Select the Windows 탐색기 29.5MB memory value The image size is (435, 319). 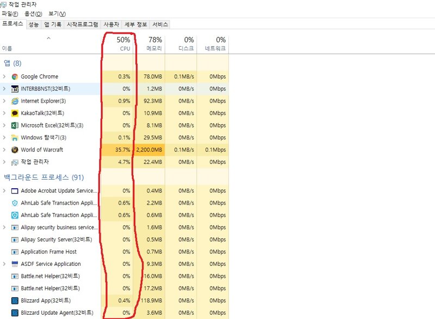153,138
